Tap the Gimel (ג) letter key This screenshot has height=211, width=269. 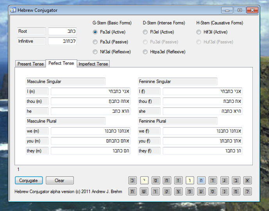224,181
